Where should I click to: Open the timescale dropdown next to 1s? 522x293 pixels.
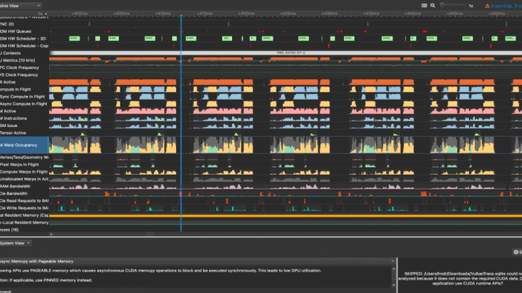45,13
